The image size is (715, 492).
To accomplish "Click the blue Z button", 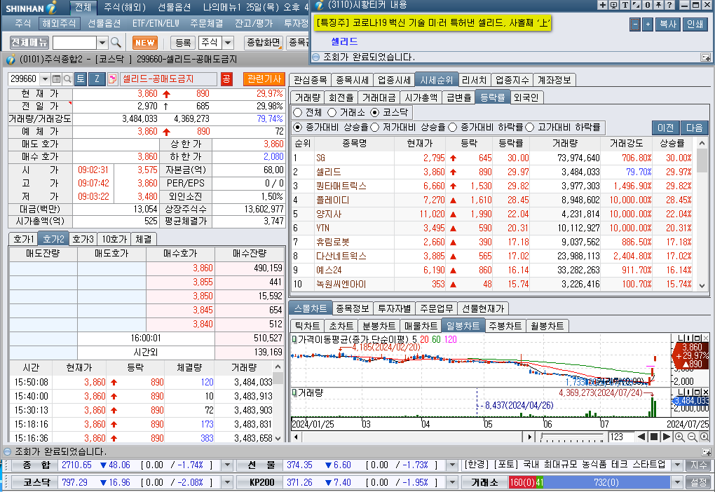I will pyautogui.click(x=97, y=79).
